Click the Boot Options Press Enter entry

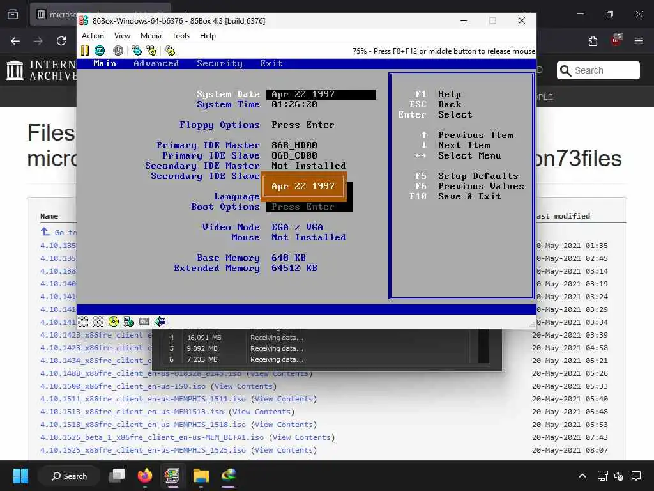(x=303, y=207)
